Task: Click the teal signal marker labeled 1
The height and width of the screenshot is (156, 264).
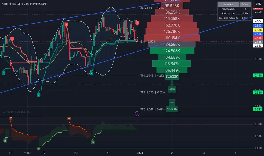Action: pos(4,73)
